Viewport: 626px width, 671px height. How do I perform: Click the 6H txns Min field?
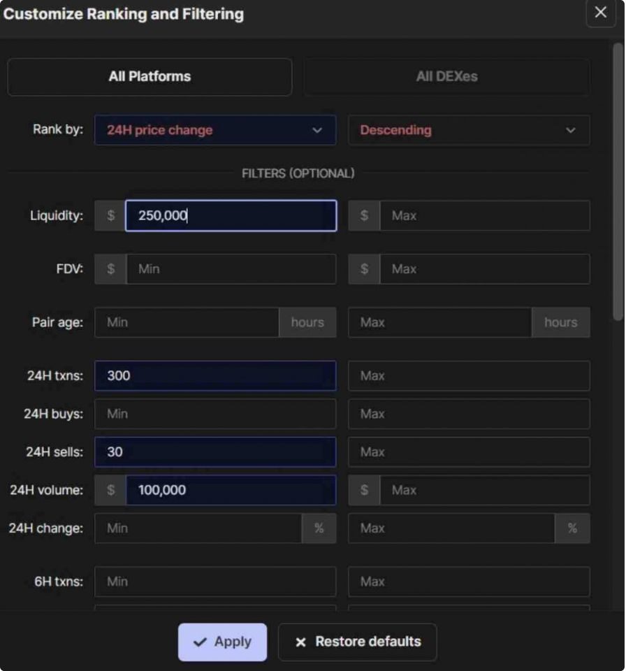coord(214,582)
